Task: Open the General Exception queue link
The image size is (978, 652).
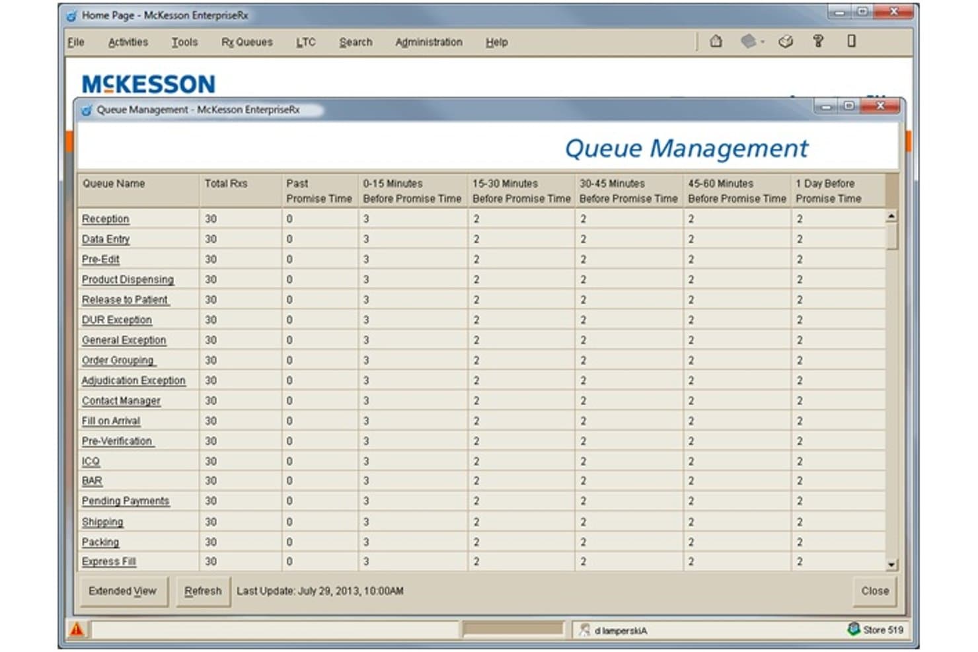Action: [124, 340]
